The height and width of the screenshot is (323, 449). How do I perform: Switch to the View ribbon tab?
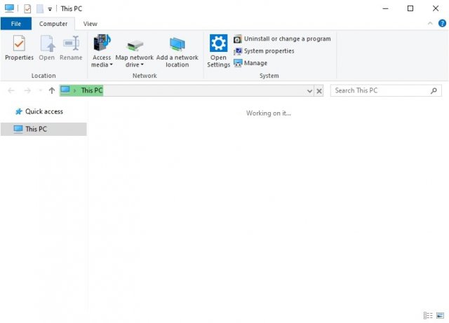(x=91, y=24)
